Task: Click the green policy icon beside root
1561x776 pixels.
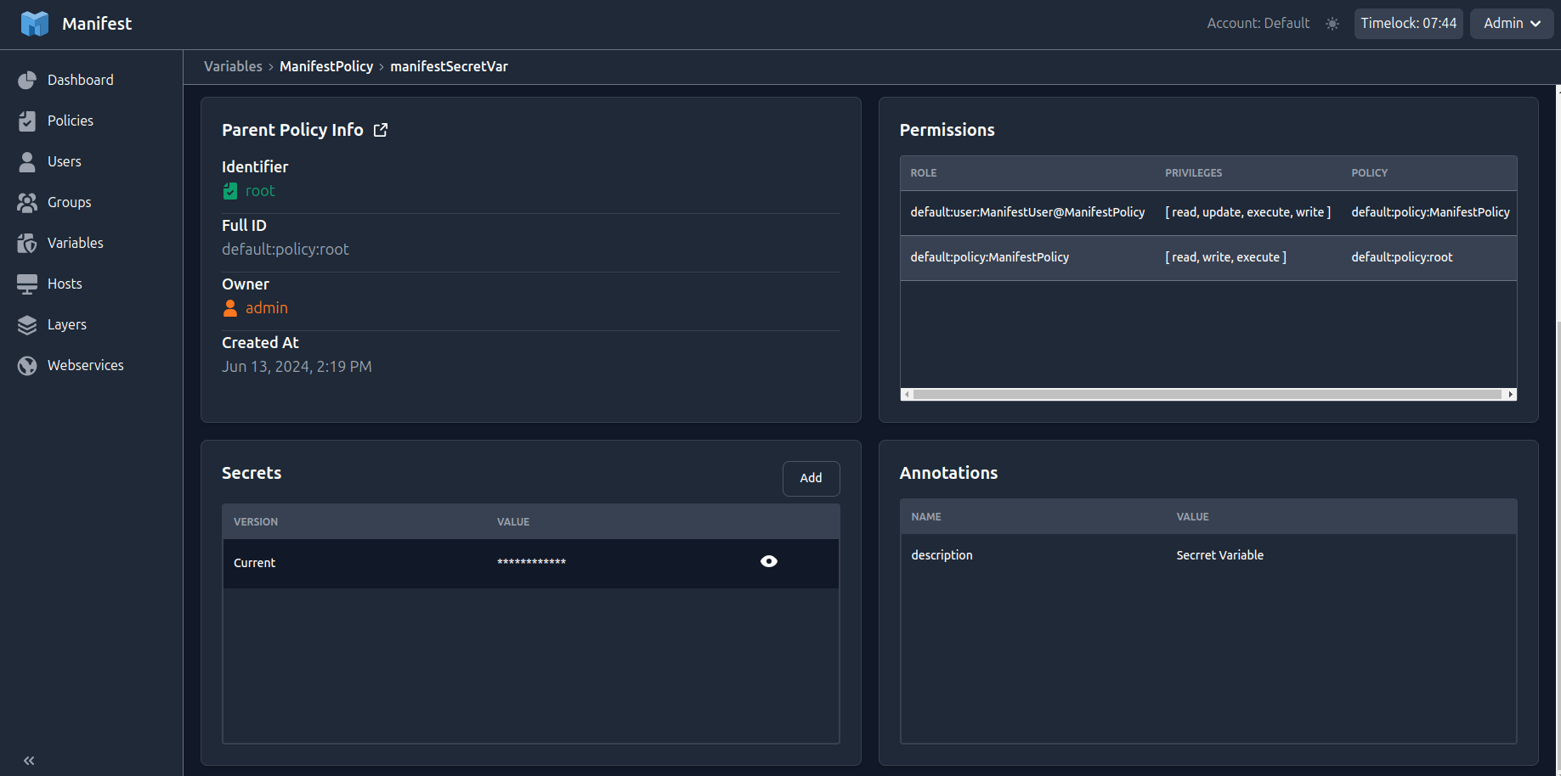Action: tap(230, 191)
